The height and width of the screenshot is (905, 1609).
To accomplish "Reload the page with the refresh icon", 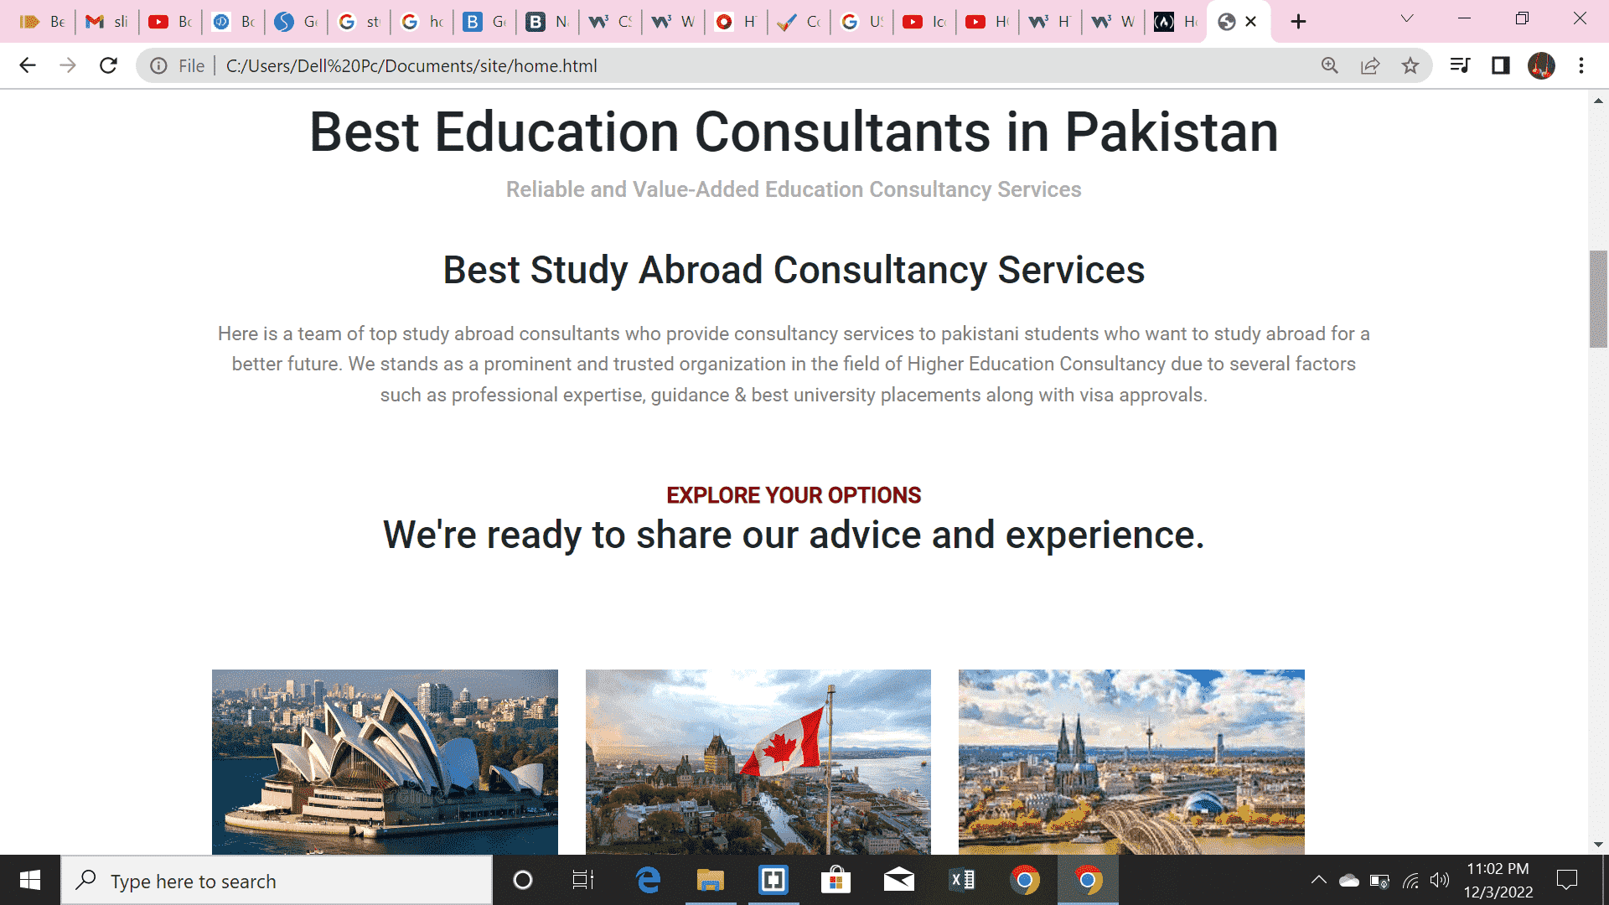I will (x=108, y=65).
